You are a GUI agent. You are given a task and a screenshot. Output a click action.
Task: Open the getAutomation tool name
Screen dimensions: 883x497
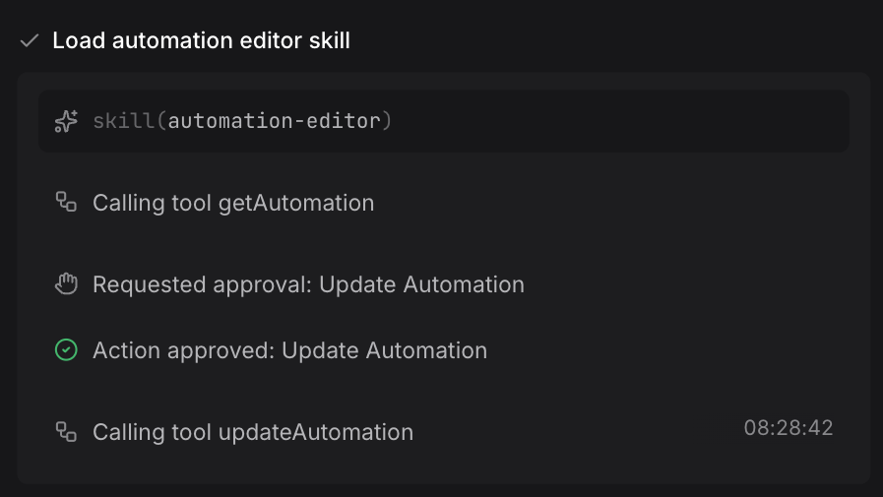coord(296,203)
